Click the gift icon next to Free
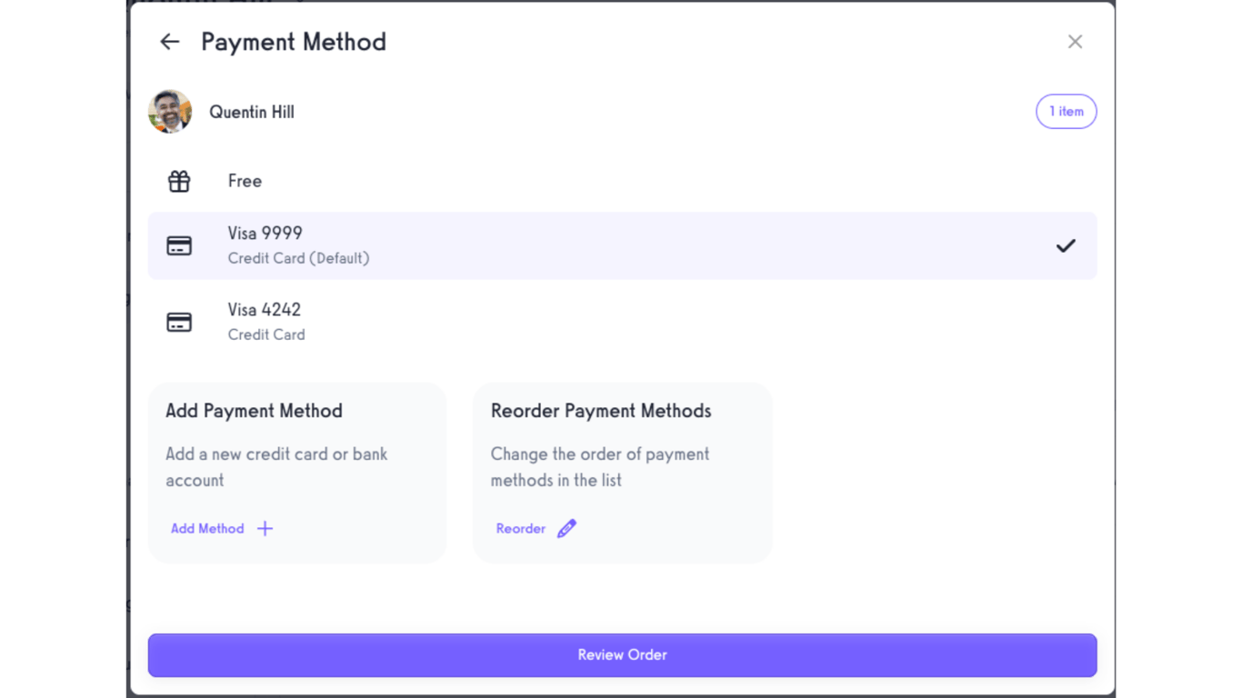Screen dimensions: 1242x698 click(x=179, y=181)
